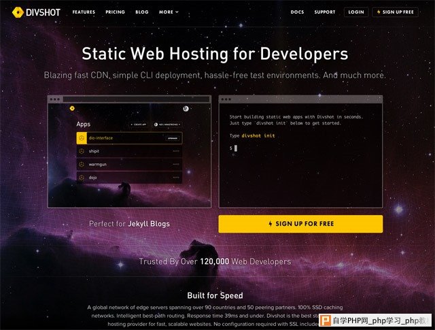Open the Docs link
The image size is (435, 330).
297,12
